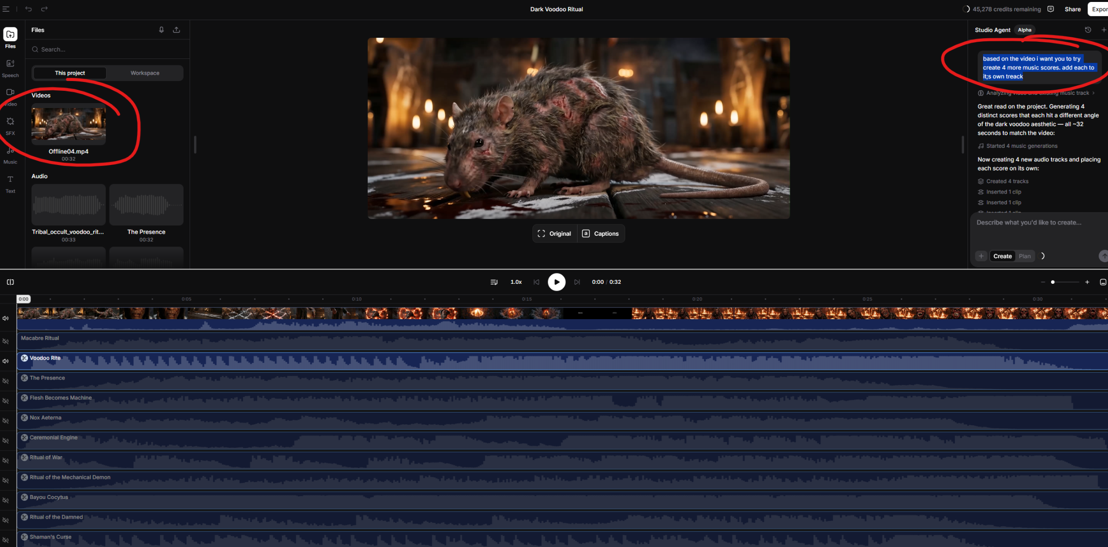Click the Voodoo Rite clip icon

[24, 358]
